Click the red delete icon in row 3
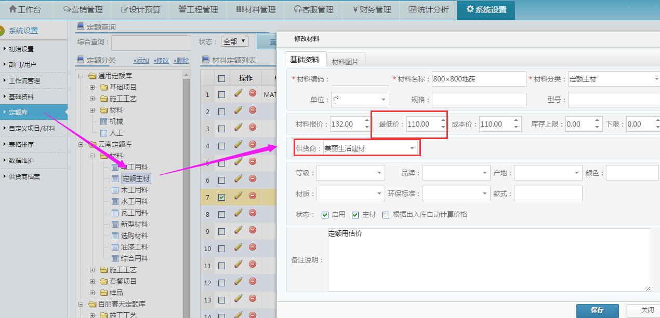This screenshot has width=660, height=318. click(x=253, y=128)
